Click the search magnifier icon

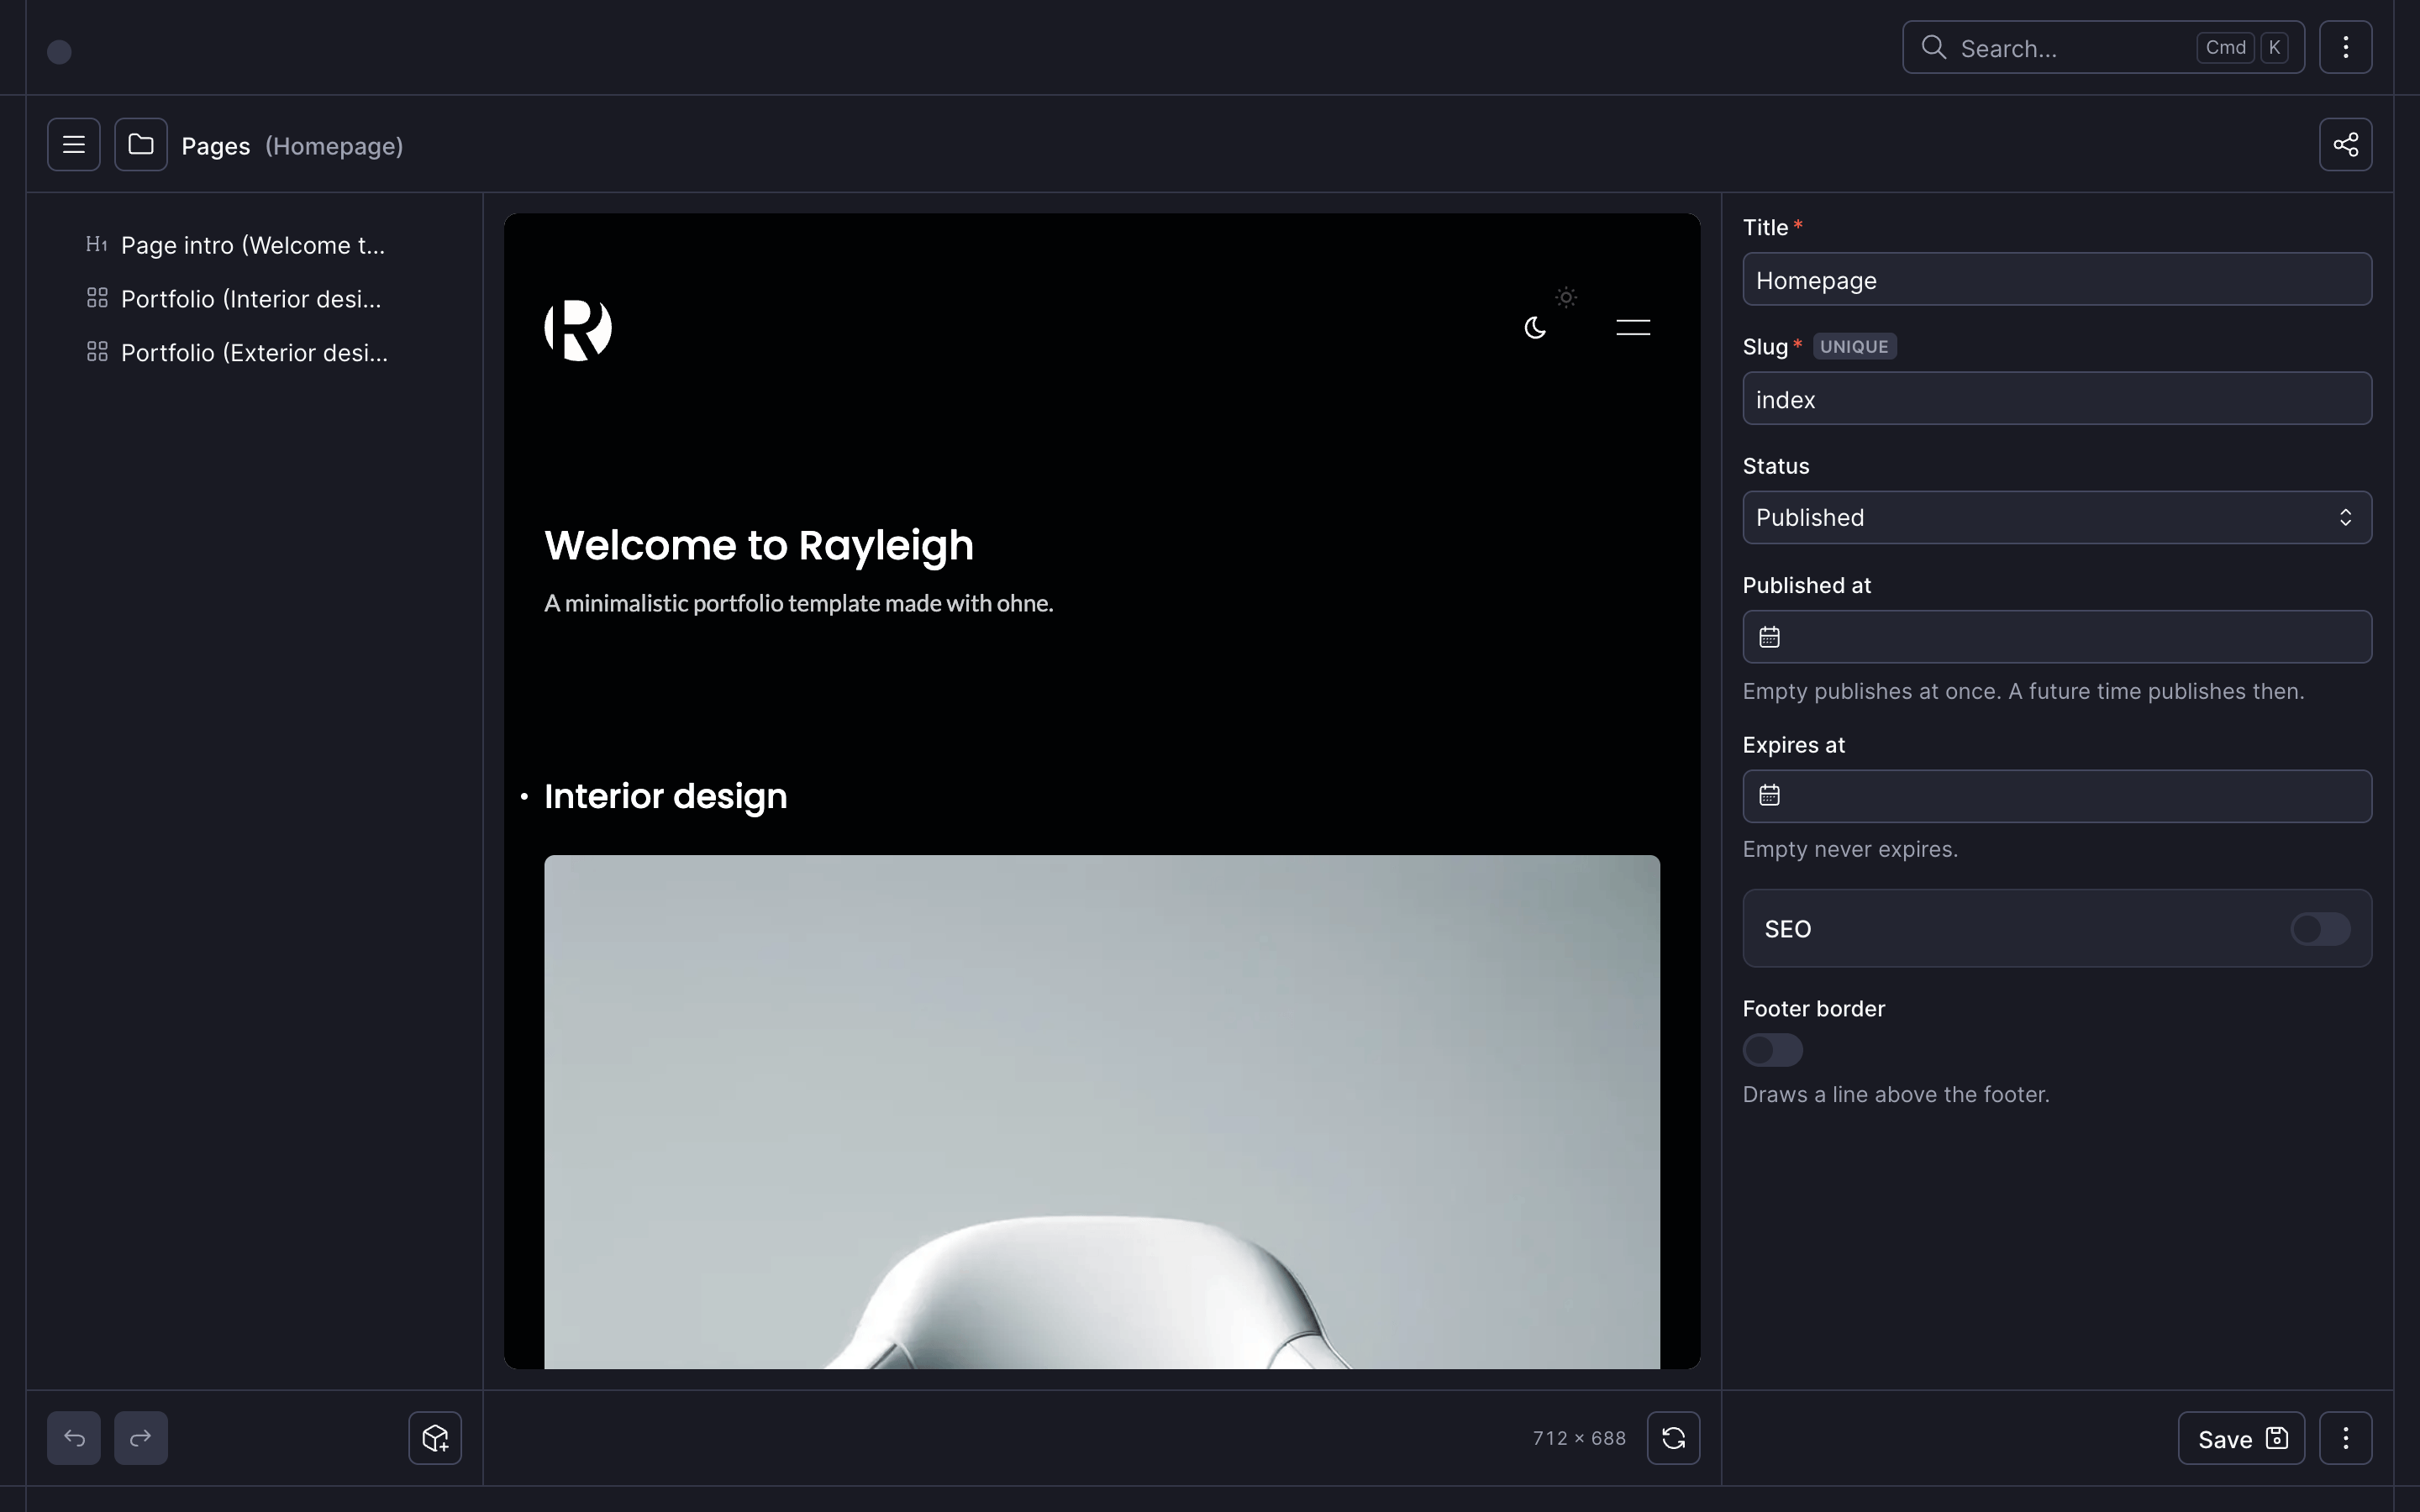point(1934,47)
